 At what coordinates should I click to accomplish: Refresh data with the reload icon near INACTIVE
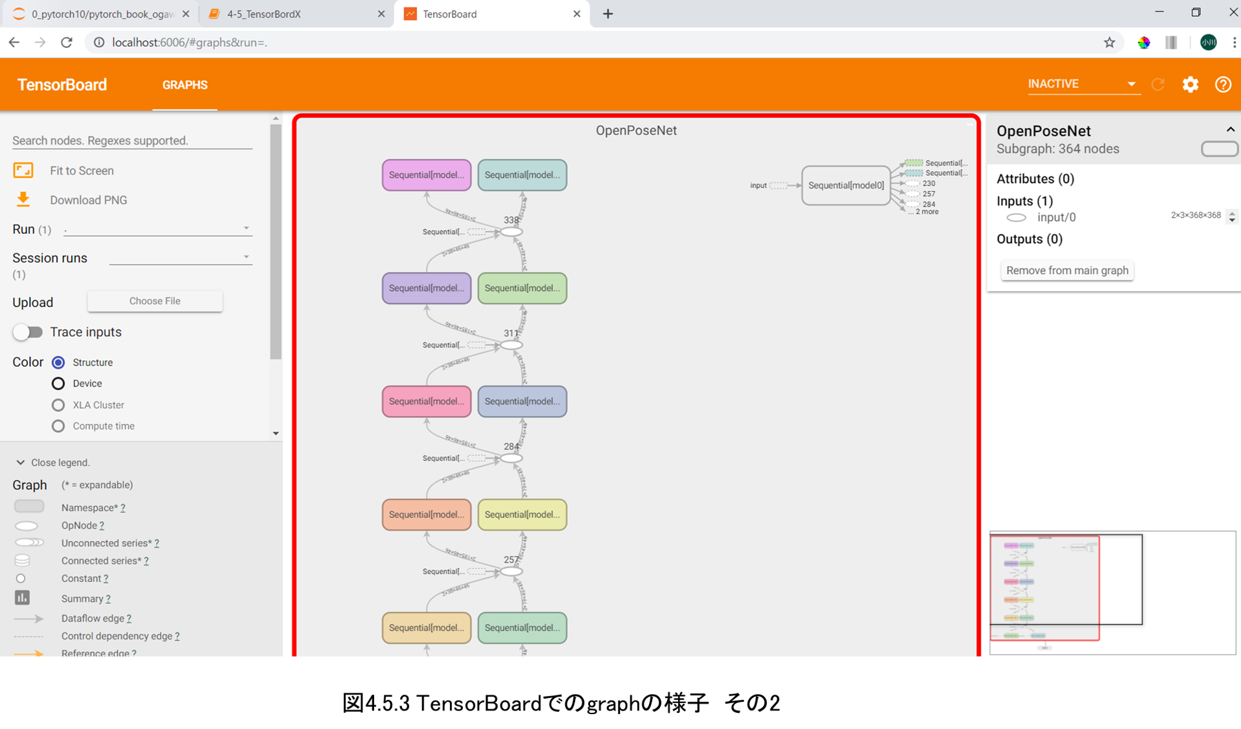click(x=1159, y=84)
